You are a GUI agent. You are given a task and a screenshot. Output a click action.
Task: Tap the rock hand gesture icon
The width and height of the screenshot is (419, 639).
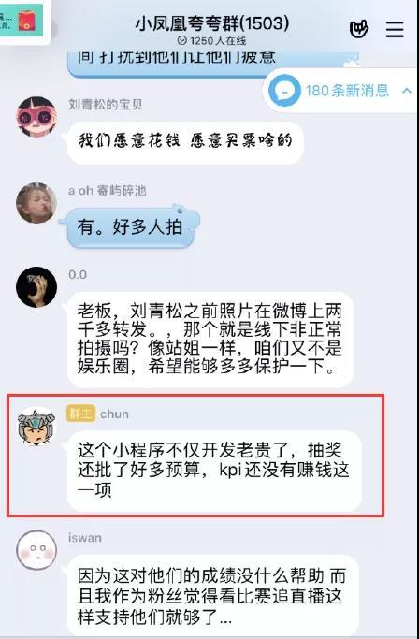tap(359, 28)
